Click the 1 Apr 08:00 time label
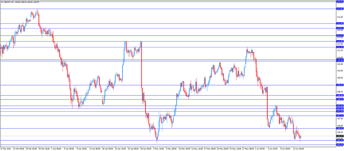Image resolution: width=344 pixels, height=151 pixels. pyautogui.click(x=56, y=149)
